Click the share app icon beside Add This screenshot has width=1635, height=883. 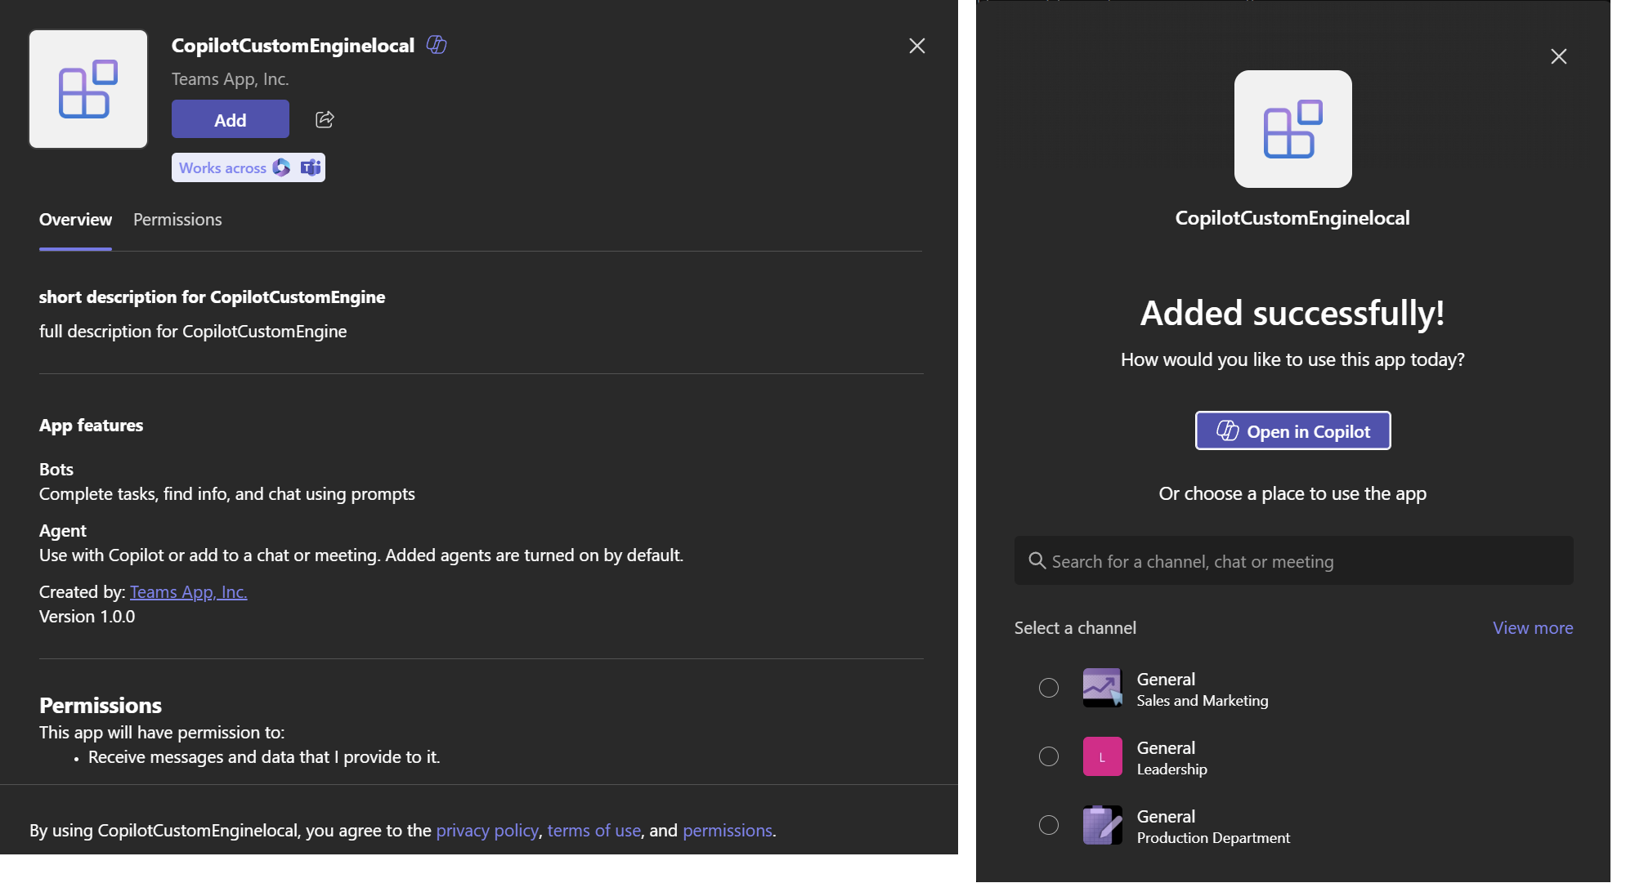tap(325, 119)
